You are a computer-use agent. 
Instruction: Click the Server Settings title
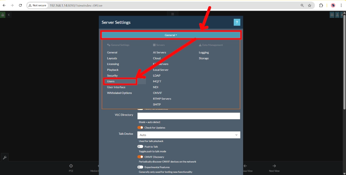click(116, 22)
